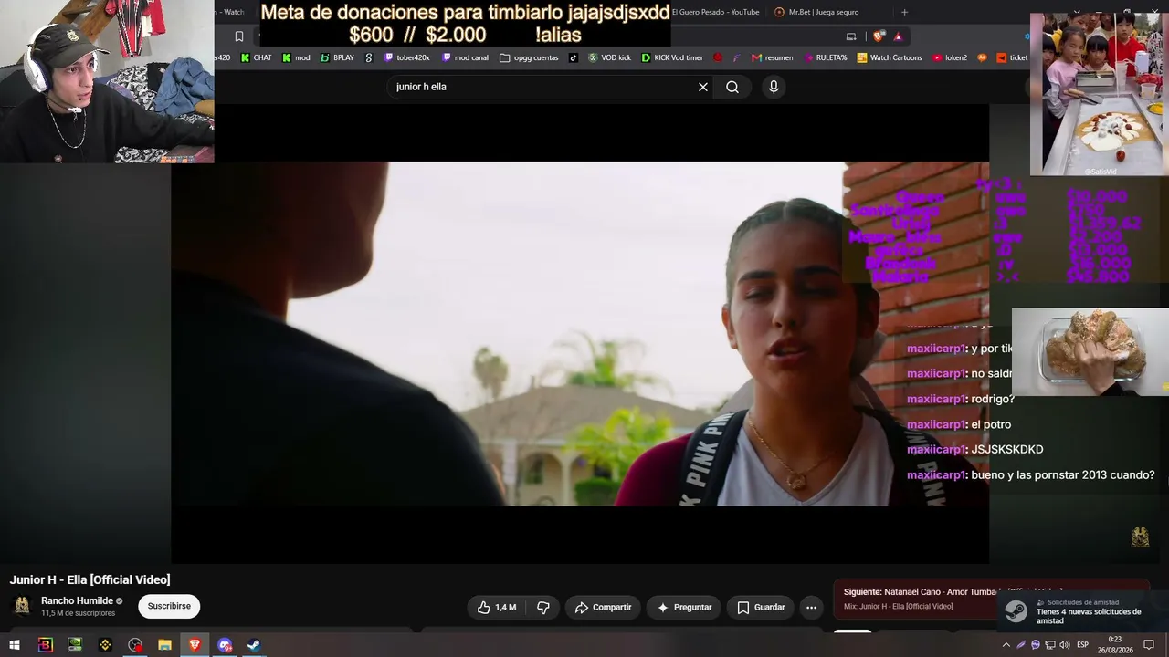Viewport: 1169px width, 657px height.
Task: Open Binance from the taskbar
Action: pyautogui.click(x=105, y=645)
